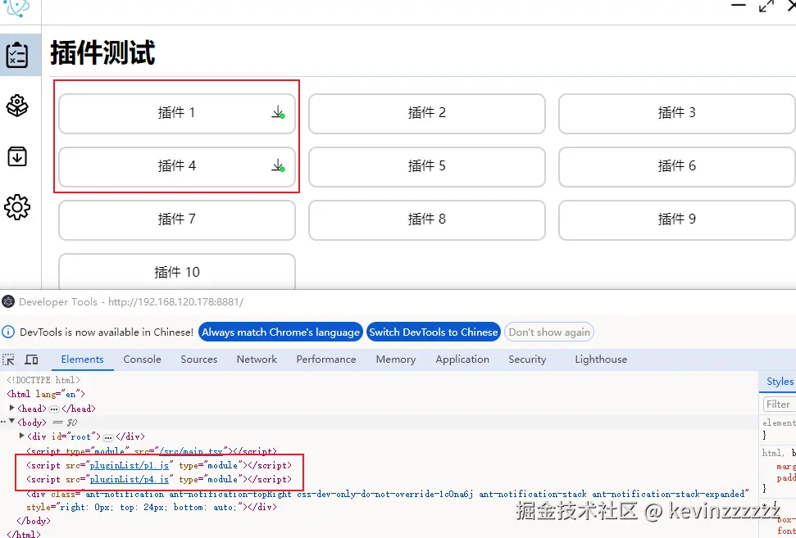
Task: Select the html lang="en" line
Action: point(46,394)
